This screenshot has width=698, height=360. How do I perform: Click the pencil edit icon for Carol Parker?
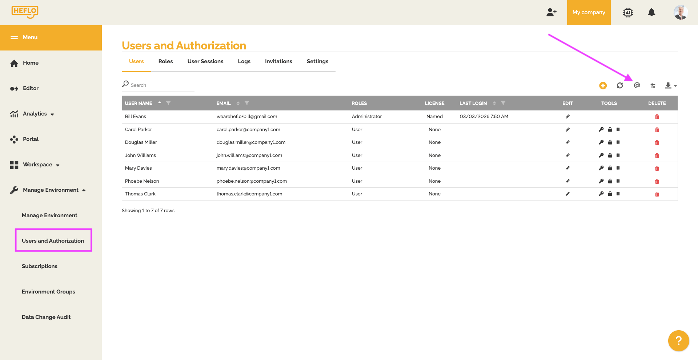567,130
